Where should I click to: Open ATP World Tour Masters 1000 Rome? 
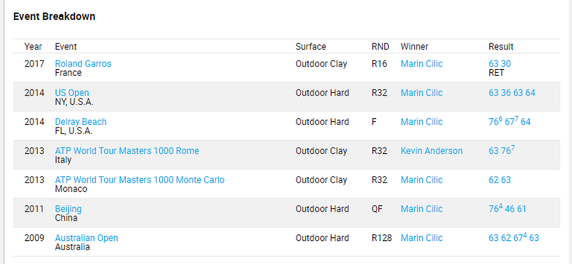127,151
